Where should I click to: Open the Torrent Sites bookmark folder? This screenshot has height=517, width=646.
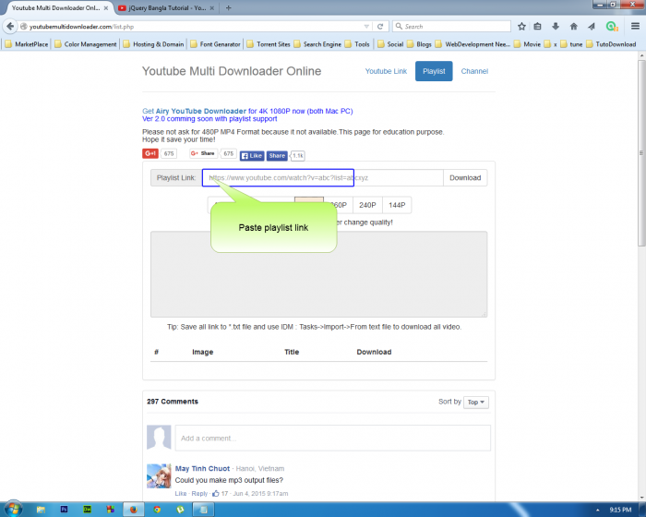coord(269,44)
